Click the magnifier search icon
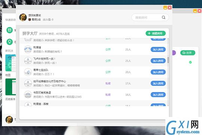202x135 pixels. click(163, 18)
